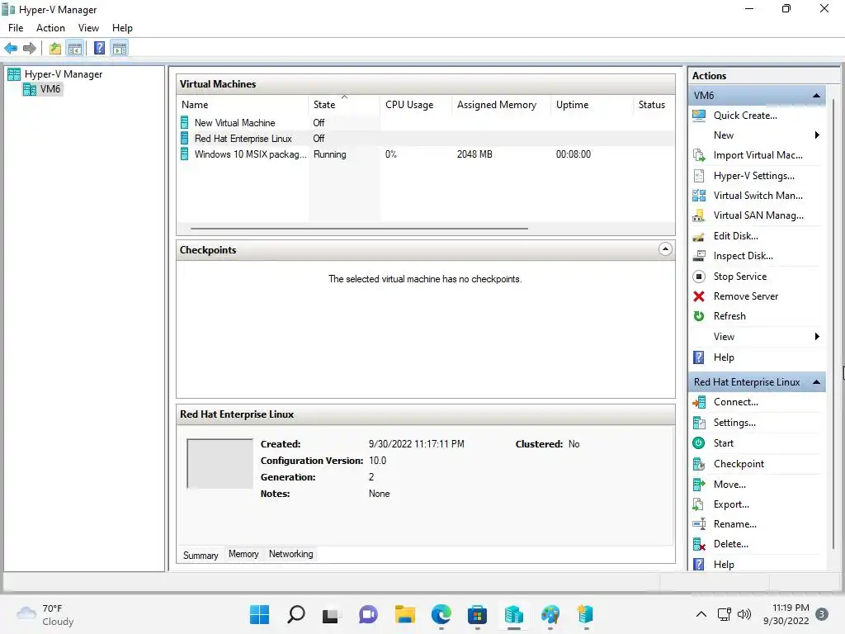Click Export action for VM
845x634 pixels.
731,504
